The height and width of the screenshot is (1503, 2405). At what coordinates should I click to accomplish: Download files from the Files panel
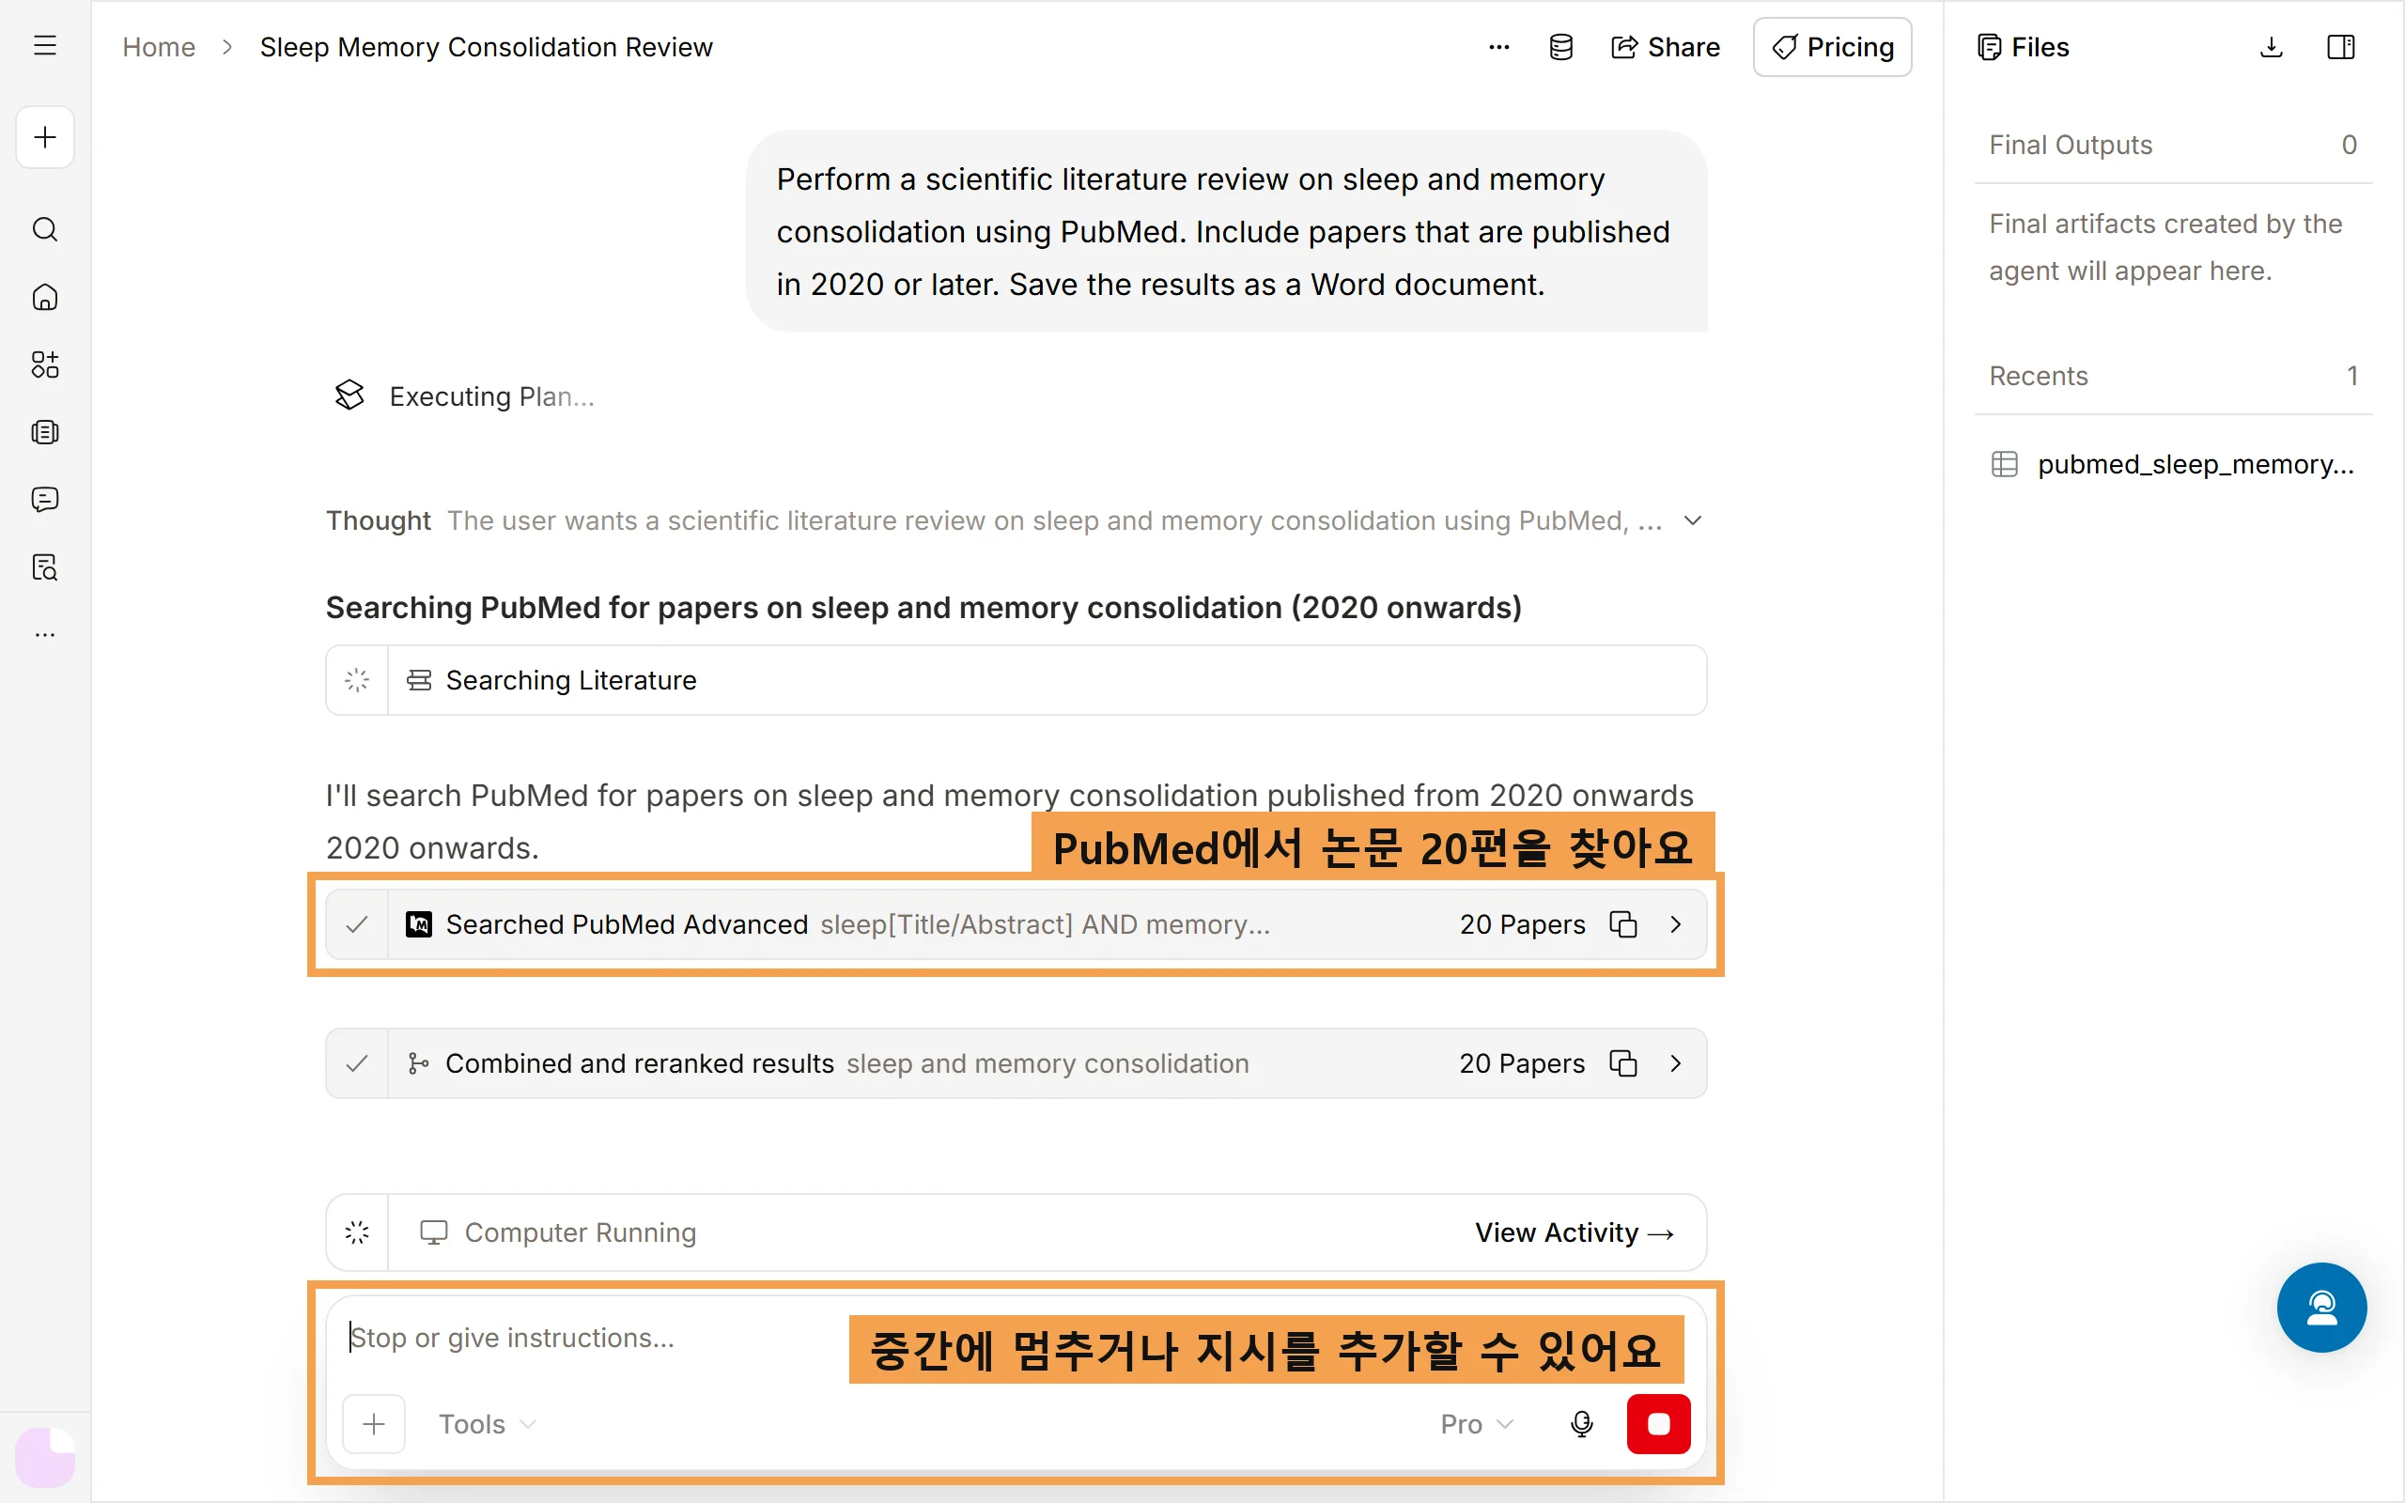(2271, 47)
